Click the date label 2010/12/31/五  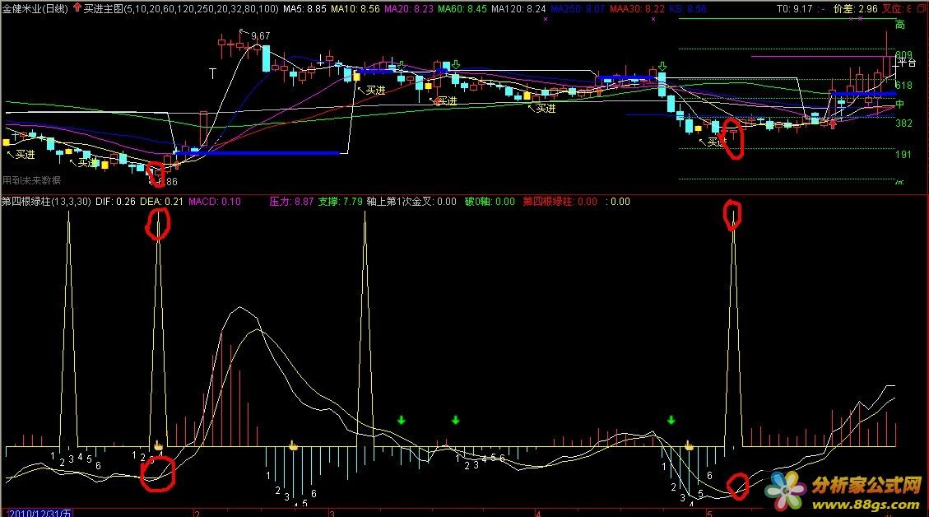point(40,513)
